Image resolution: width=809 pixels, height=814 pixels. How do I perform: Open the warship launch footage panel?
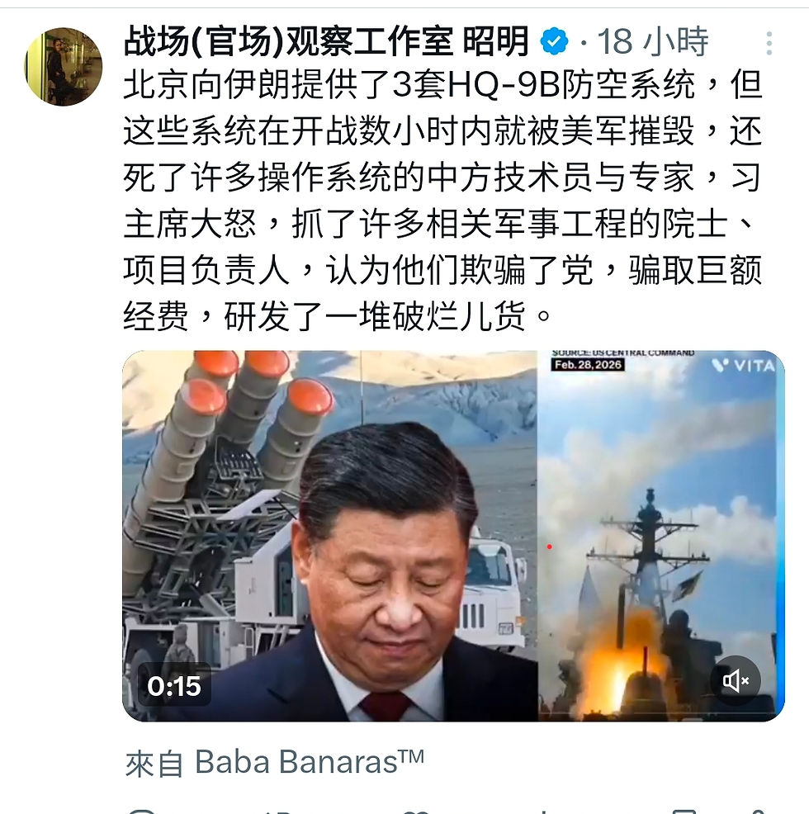click(661, 536)
